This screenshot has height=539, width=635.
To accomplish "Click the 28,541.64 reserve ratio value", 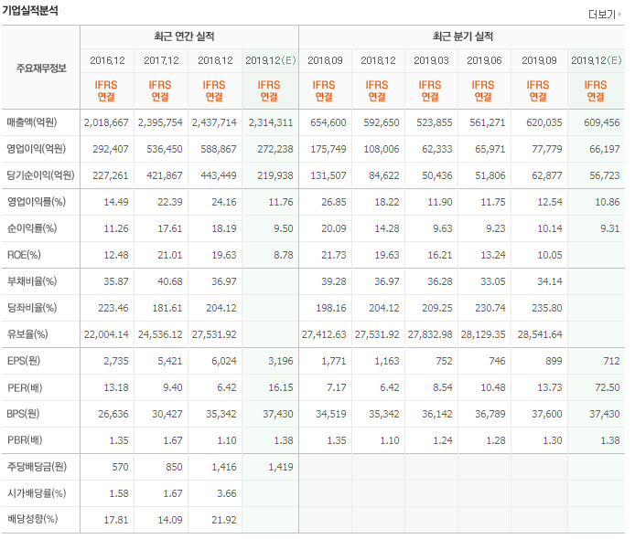I will pyautogui.click(x=540, y=334).
